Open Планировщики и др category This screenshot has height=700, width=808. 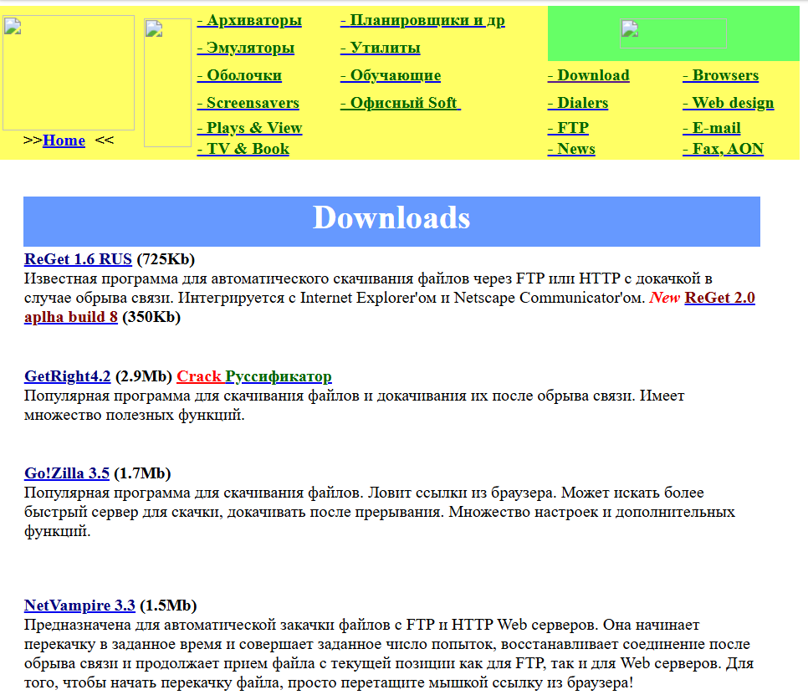coord(422,21)
